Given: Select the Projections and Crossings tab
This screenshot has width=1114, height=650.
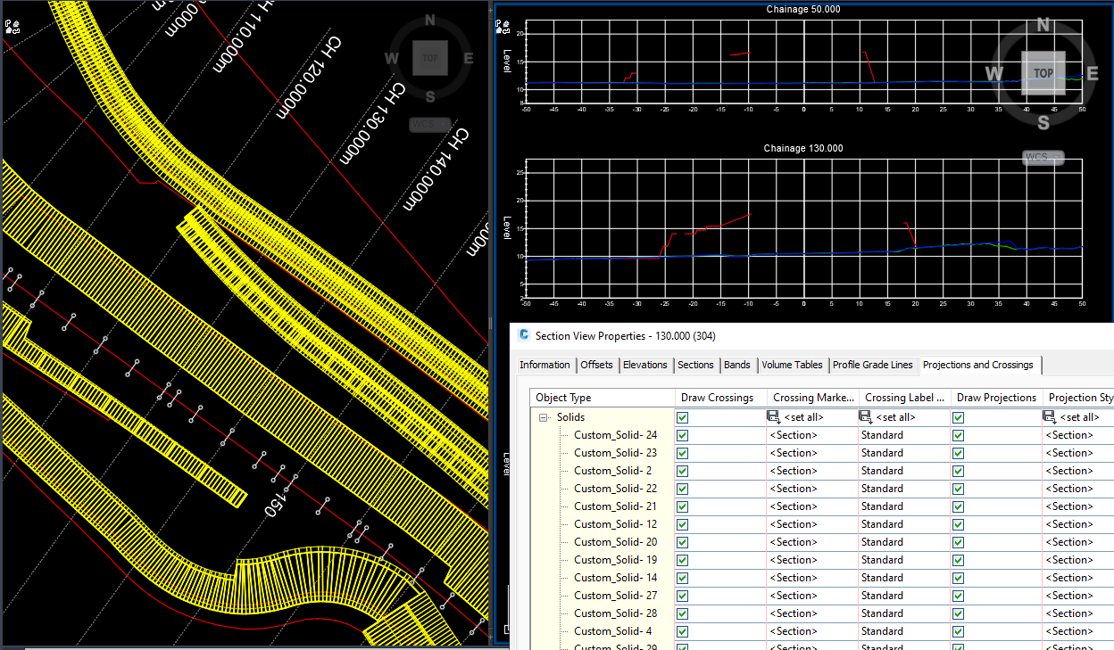Looking at the screenshot, I should tap(978, 365).
